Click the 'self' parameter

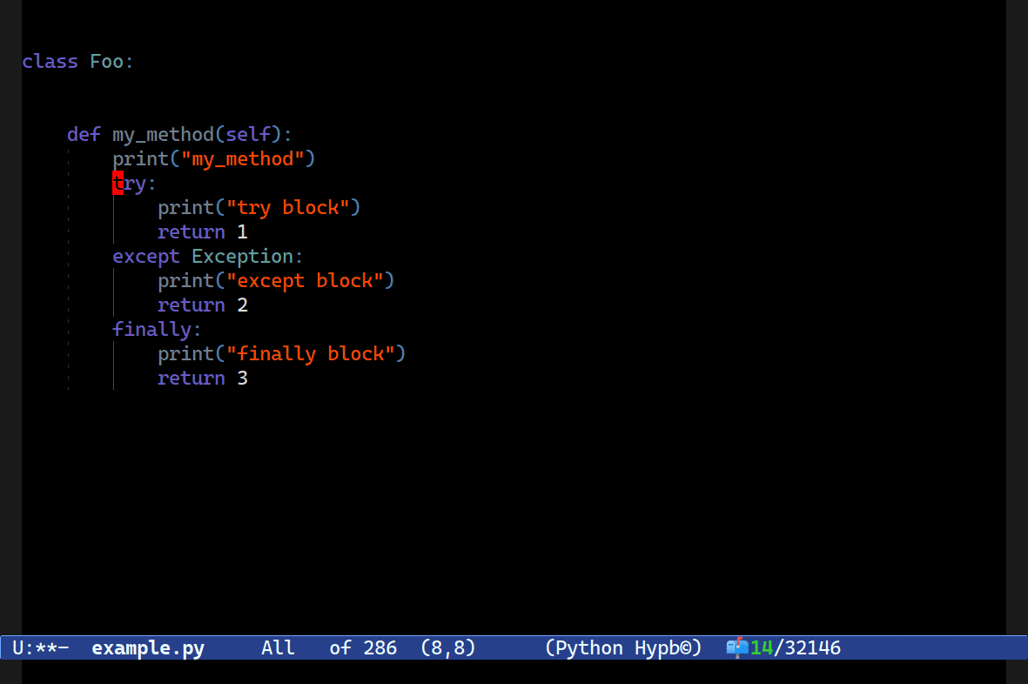[248, 134]
